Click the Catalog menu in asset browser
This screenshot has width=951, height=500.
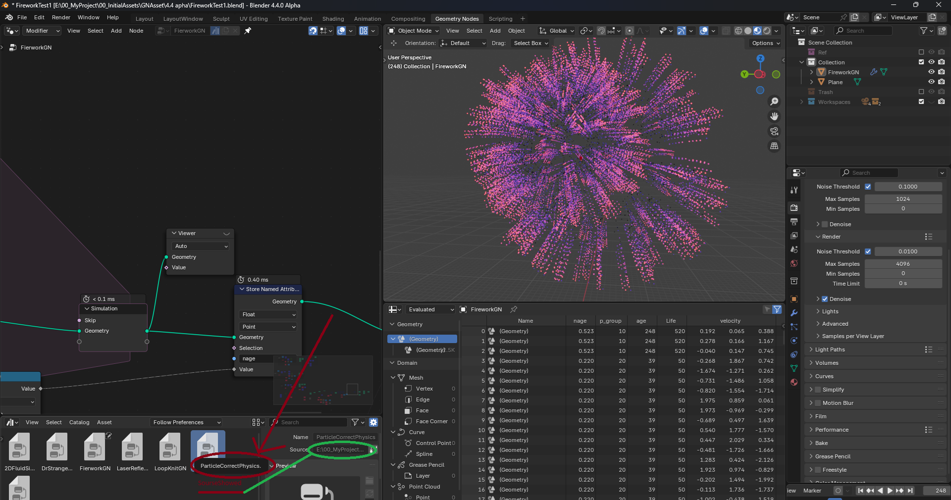point(79,422)
